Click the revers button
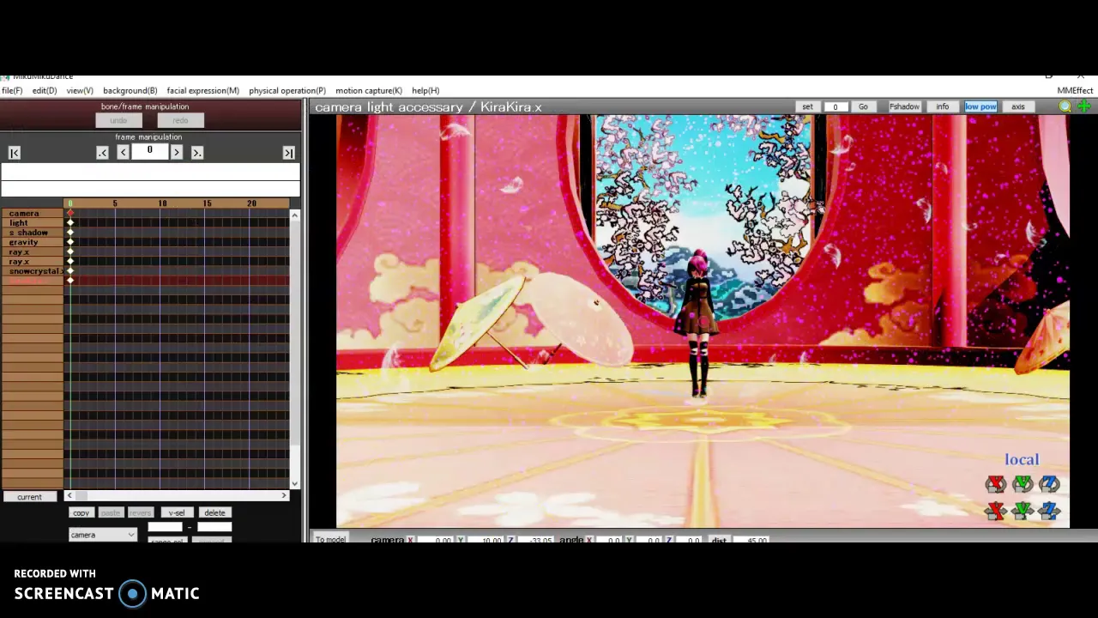The image size is (1098, 618). tap(140, 512)
